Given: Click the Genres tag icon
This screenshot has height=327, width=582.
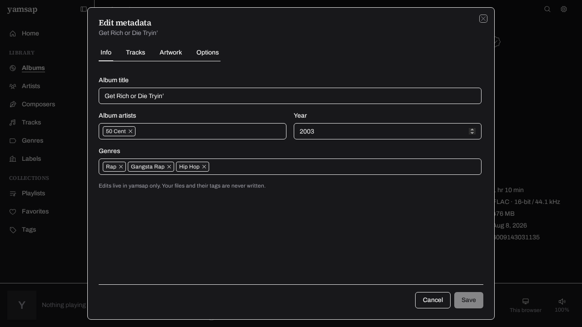Looking at the screenshot, I should 13,141.
